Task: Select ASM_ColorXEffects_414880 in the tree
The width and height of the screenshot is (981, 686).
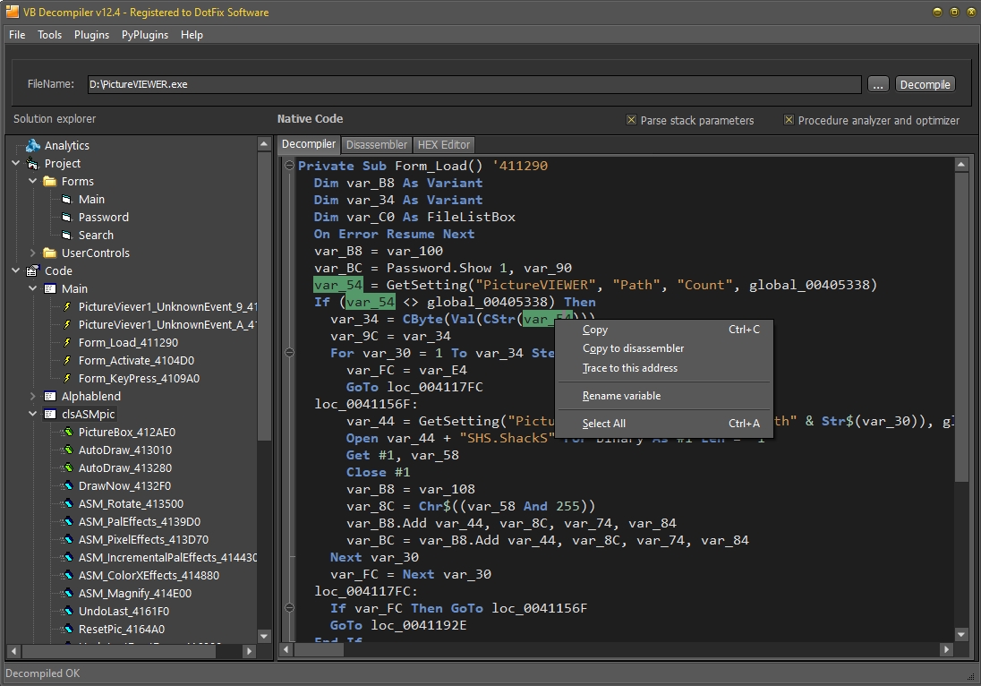Action: click(x=149, y=575)
